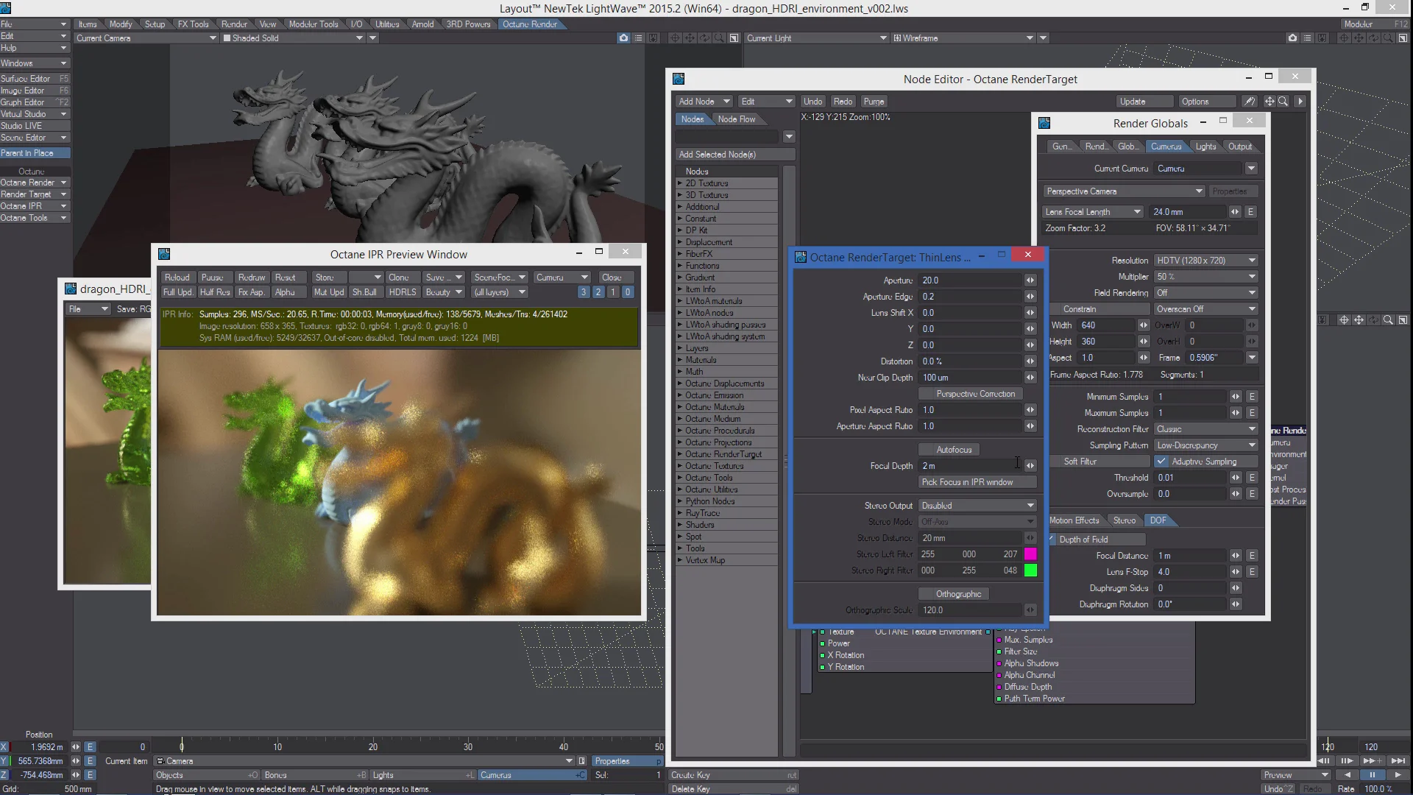Click Stereo Left Filter color swatch red

pyautogui.click(x=1030, y=554)
